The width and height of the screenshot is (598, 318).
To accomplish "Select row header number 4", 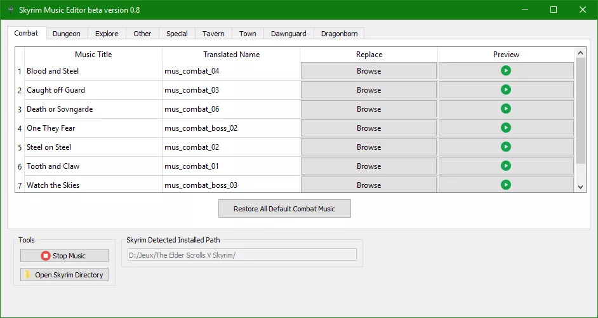I will 20,128.
